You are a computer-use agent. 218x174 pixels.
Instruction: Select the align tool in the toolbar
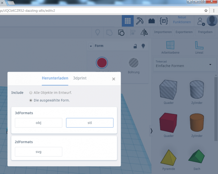click(133, 32)
